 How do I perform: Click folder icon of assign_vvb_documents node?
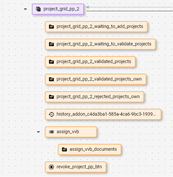coord(65,150)
